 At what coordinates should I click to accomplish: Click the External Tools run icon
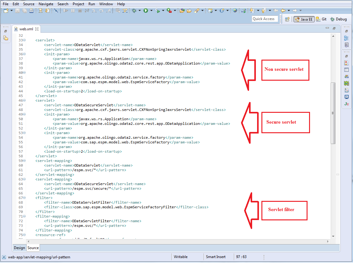pos(169,11)
